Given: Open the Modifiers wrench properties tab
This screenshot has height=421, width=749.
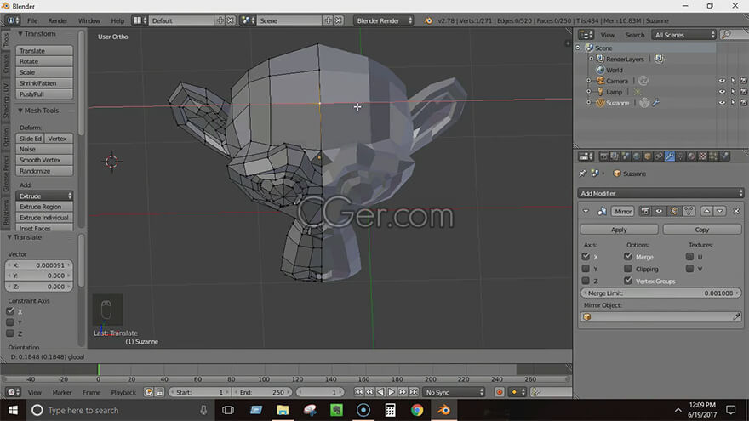Looking at the screenshot, I should coord(670,156).
